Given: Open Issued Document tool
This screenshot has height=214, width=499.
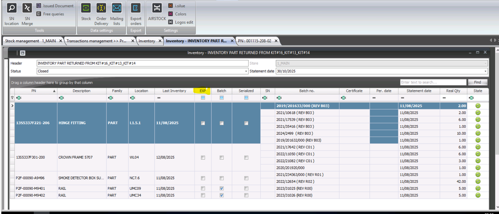Looking at the screenshot, I should coord(55,6).
